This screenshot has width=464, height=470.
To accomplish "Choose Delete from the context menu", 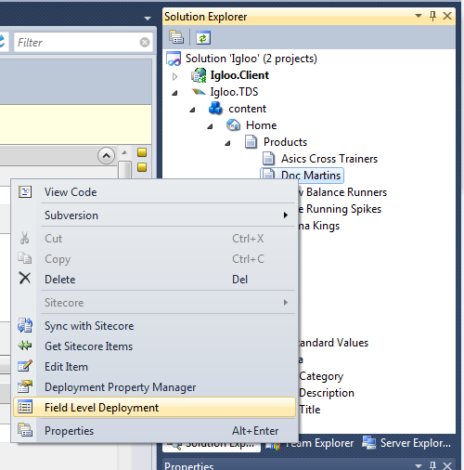I will pyautogui.click(x=154, y=280).
